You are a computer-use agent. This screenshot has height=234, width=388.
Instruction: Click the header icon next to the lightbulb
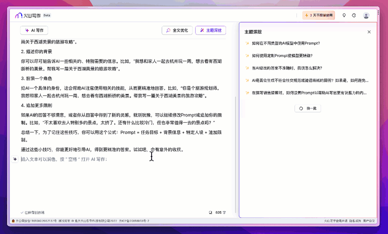point(354,16)
